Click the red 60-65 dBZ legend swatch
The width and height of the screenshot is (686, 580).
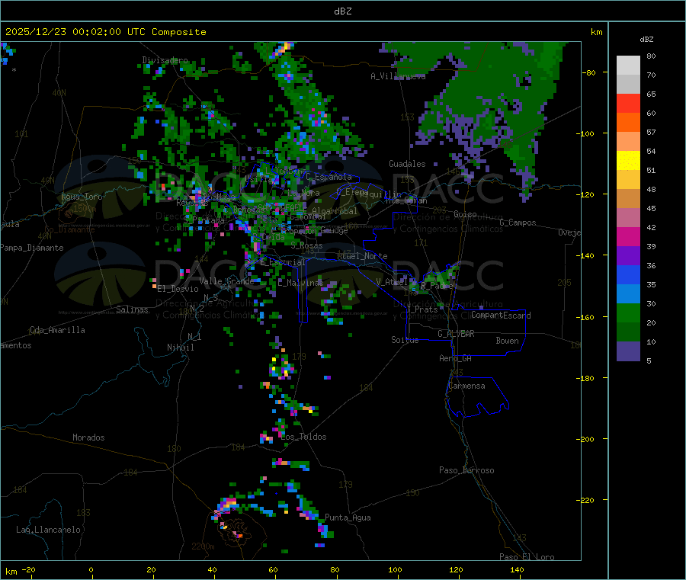[628, 103]
